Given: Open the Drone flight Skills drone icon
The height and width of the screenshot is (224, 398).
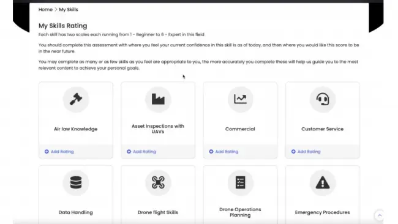Looking at the screenshot, I should [x=158, y=182].
